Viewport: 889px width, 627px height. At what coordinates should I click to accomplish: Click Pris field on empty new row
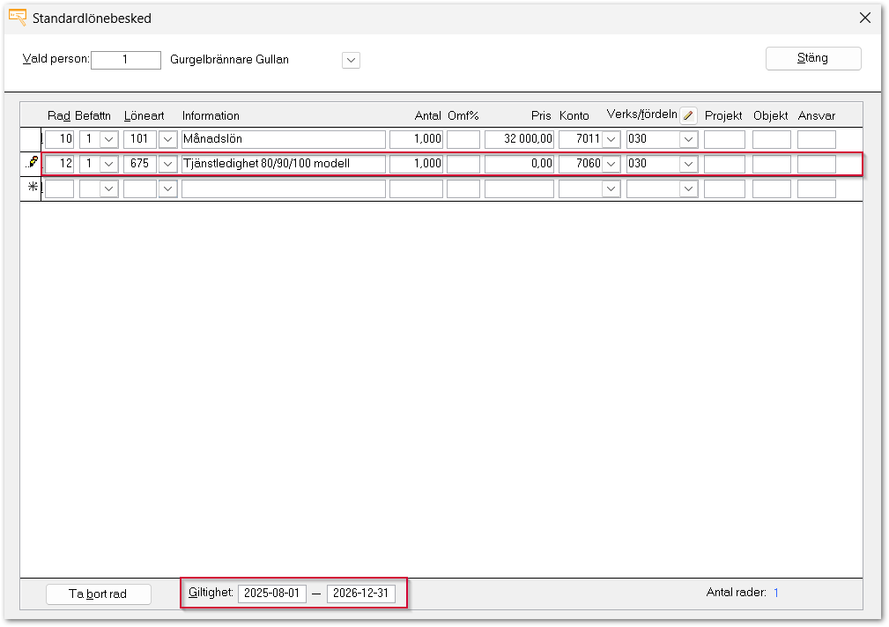pyautogui.click(x=519, y=188)
